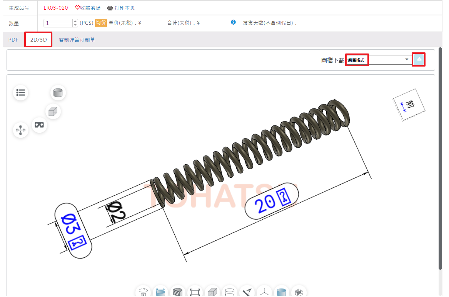This screenshot has height=297, width=449.
Task: Enable the VR goggles view mode
Action: (x=39, y=125)
